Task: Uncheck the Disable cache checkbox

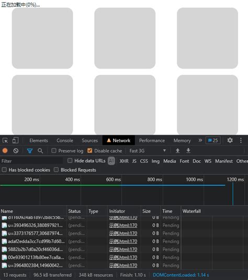Action: click(89, 151)
